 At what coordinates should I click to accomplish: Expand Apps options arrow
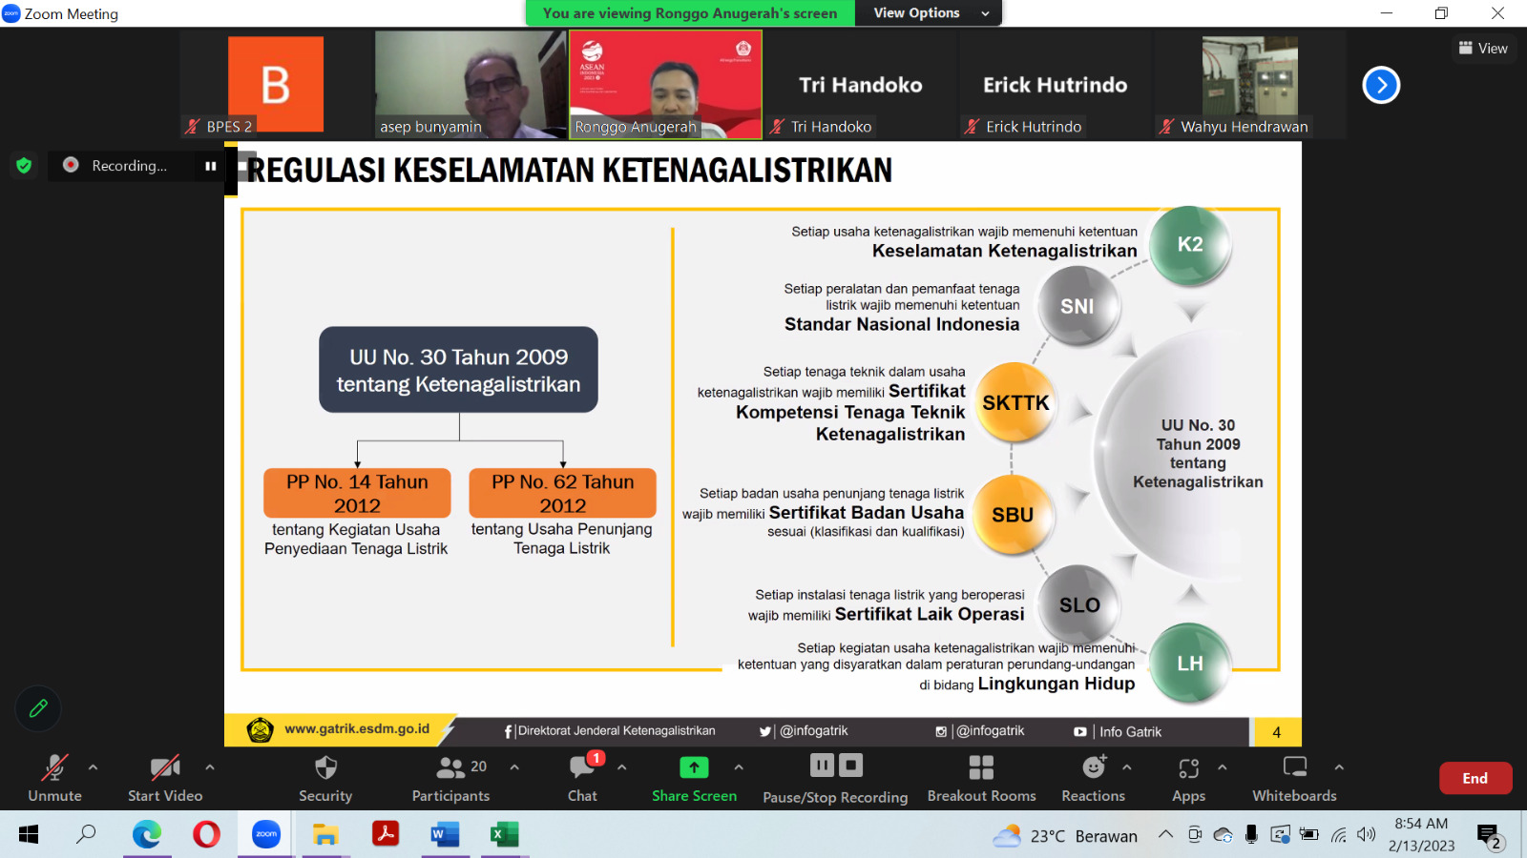pos(1223,766)
